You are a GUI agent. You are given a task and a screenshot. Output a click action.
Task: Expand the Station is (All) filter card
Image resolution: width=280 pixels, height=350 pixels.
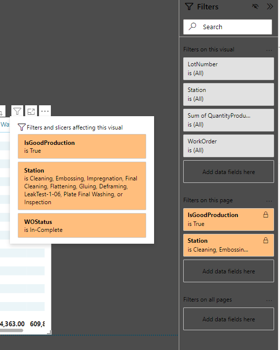[x=229, y=94]
